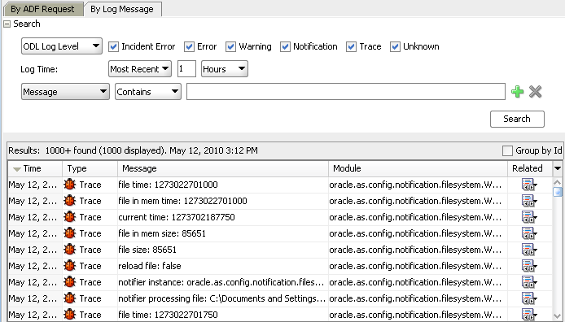Select 'file in mem time: 1273022701000' cell
Screen dimensions: 565x322
(x=223, y=201)
